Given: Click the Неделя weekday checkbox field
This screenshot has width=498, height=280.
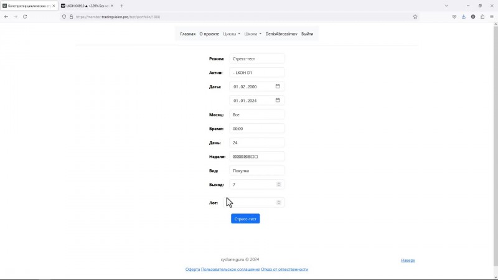Looking at the screenshot, I should 257,157.
